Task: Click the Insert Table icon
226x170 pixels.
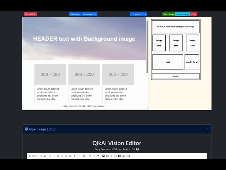Action: pos(107,156)
